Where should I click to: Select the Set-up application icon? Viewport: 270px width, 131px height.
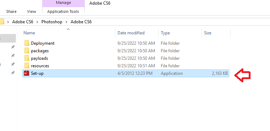(27, 73)
